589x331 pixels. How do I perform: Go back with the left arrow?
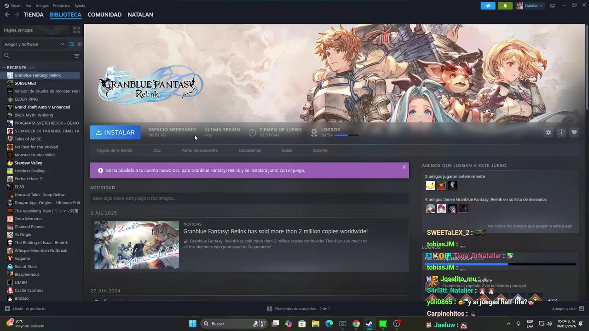(x=7, y=15)
